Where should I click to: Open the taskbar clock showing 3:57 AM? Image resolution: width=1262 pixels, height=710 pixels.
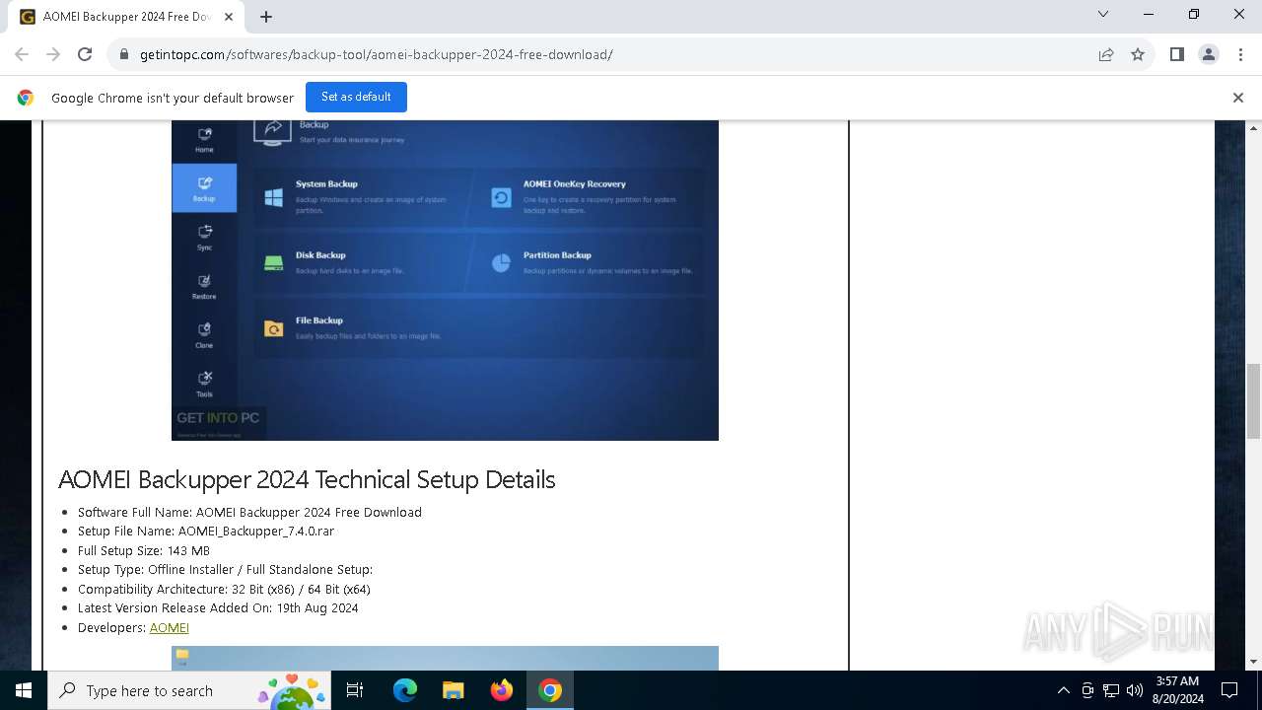pyautogui.click(x=1177, y=690)
